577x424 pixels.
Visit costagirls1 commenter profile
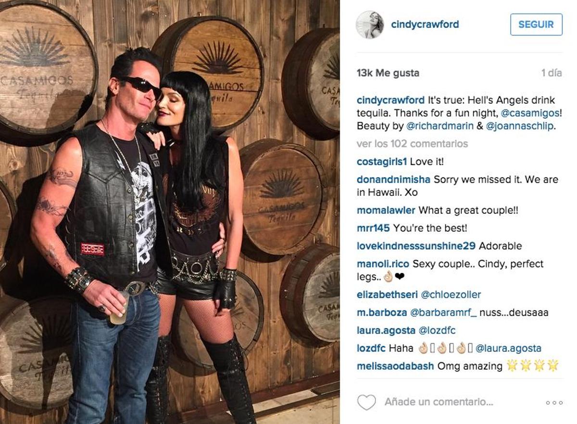pos(382,162)
